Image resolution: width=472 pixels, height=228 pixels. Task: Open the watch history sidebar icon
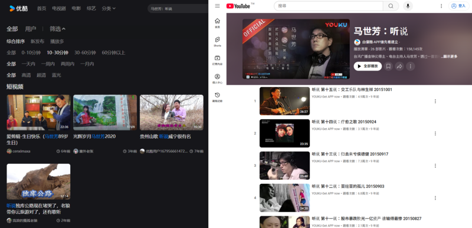point(217,97)
